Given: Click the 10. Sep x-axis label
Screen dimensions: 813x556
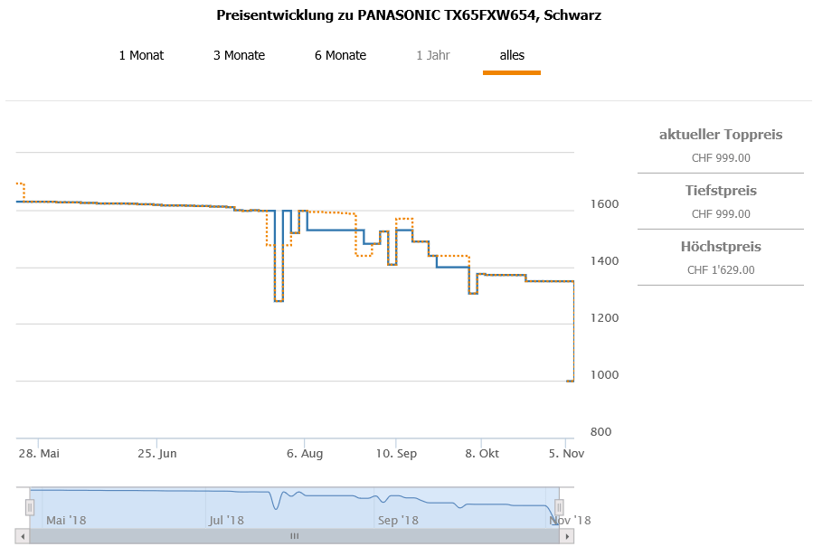Looking at the screenshot, I should (397, 453).
